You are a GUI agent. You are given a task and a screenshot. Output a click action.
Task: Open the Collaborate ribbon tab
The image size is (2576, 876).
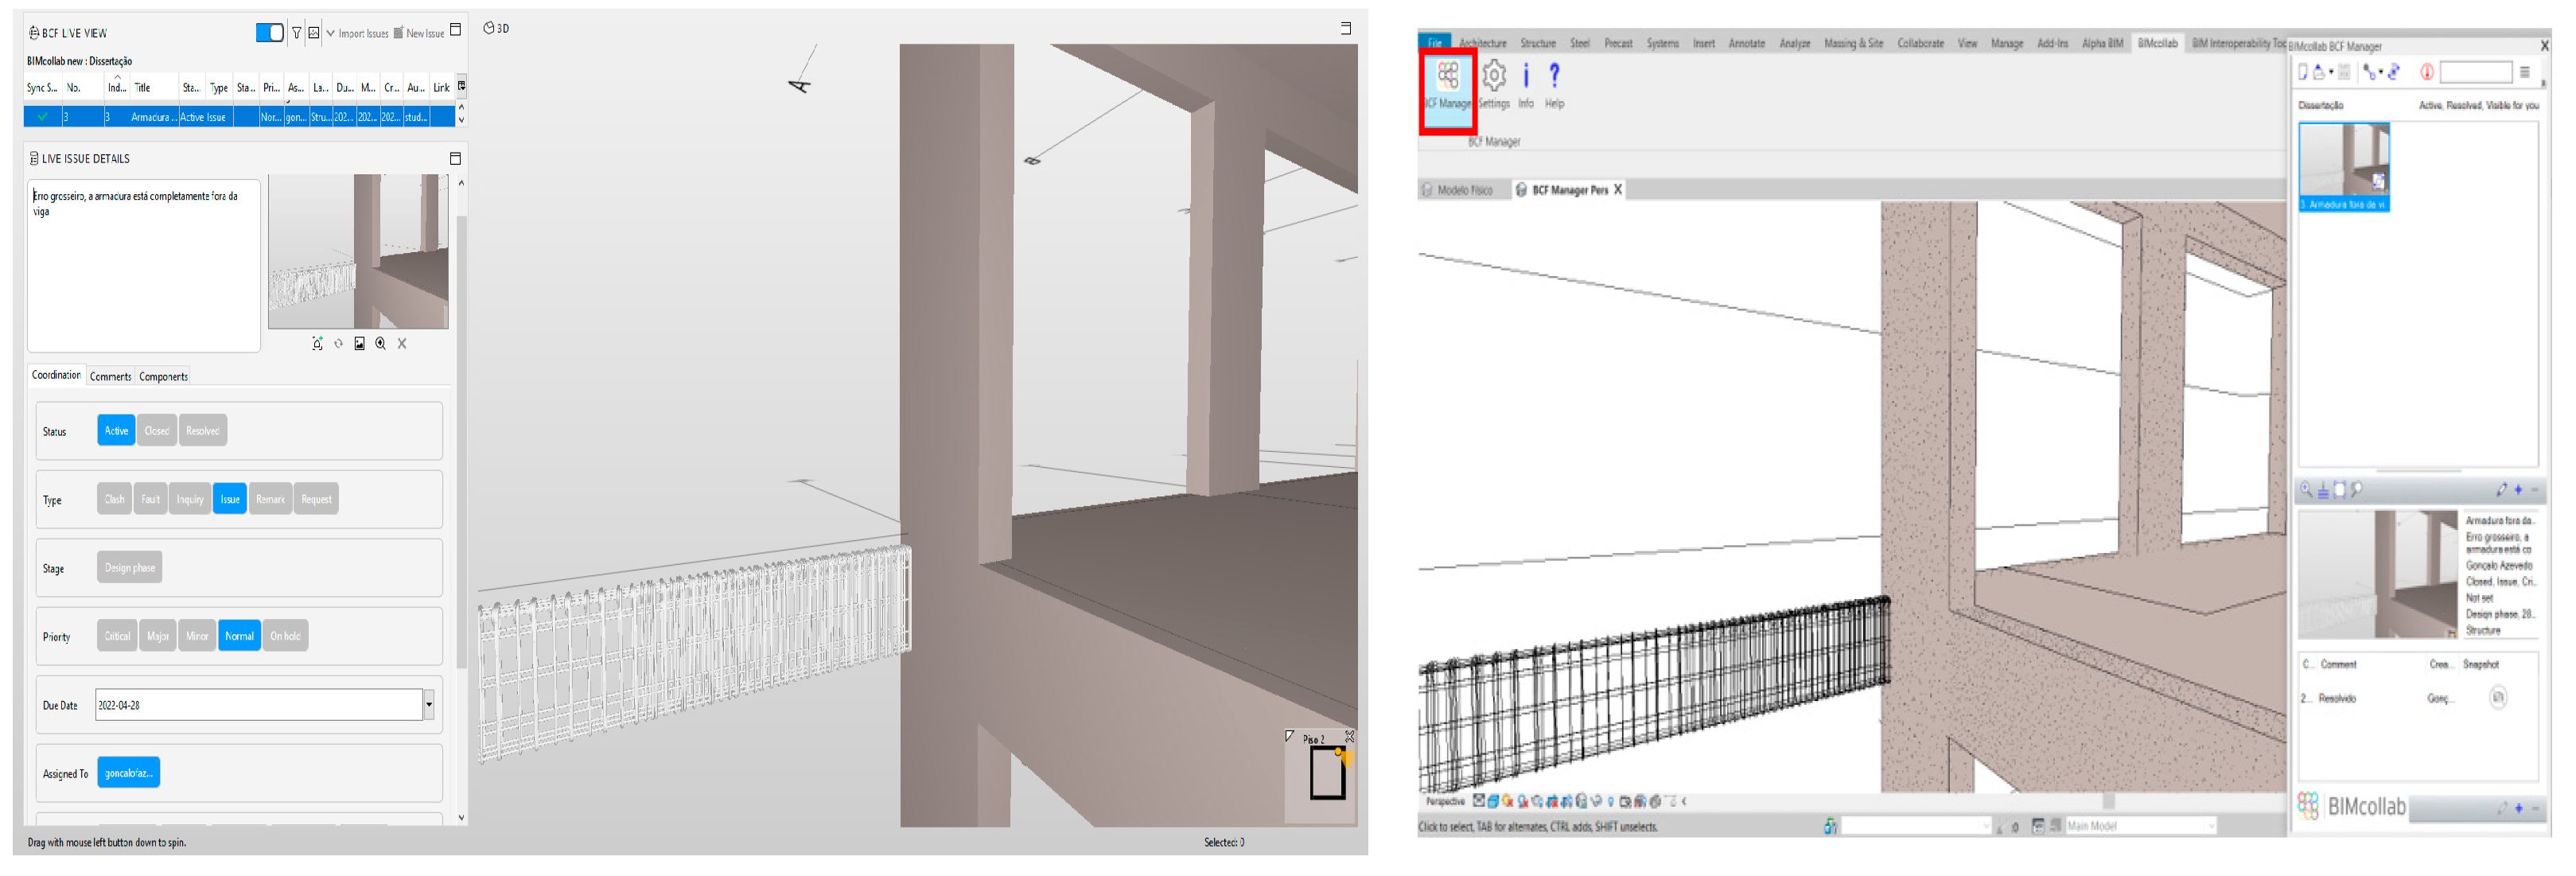point(1920,43)
